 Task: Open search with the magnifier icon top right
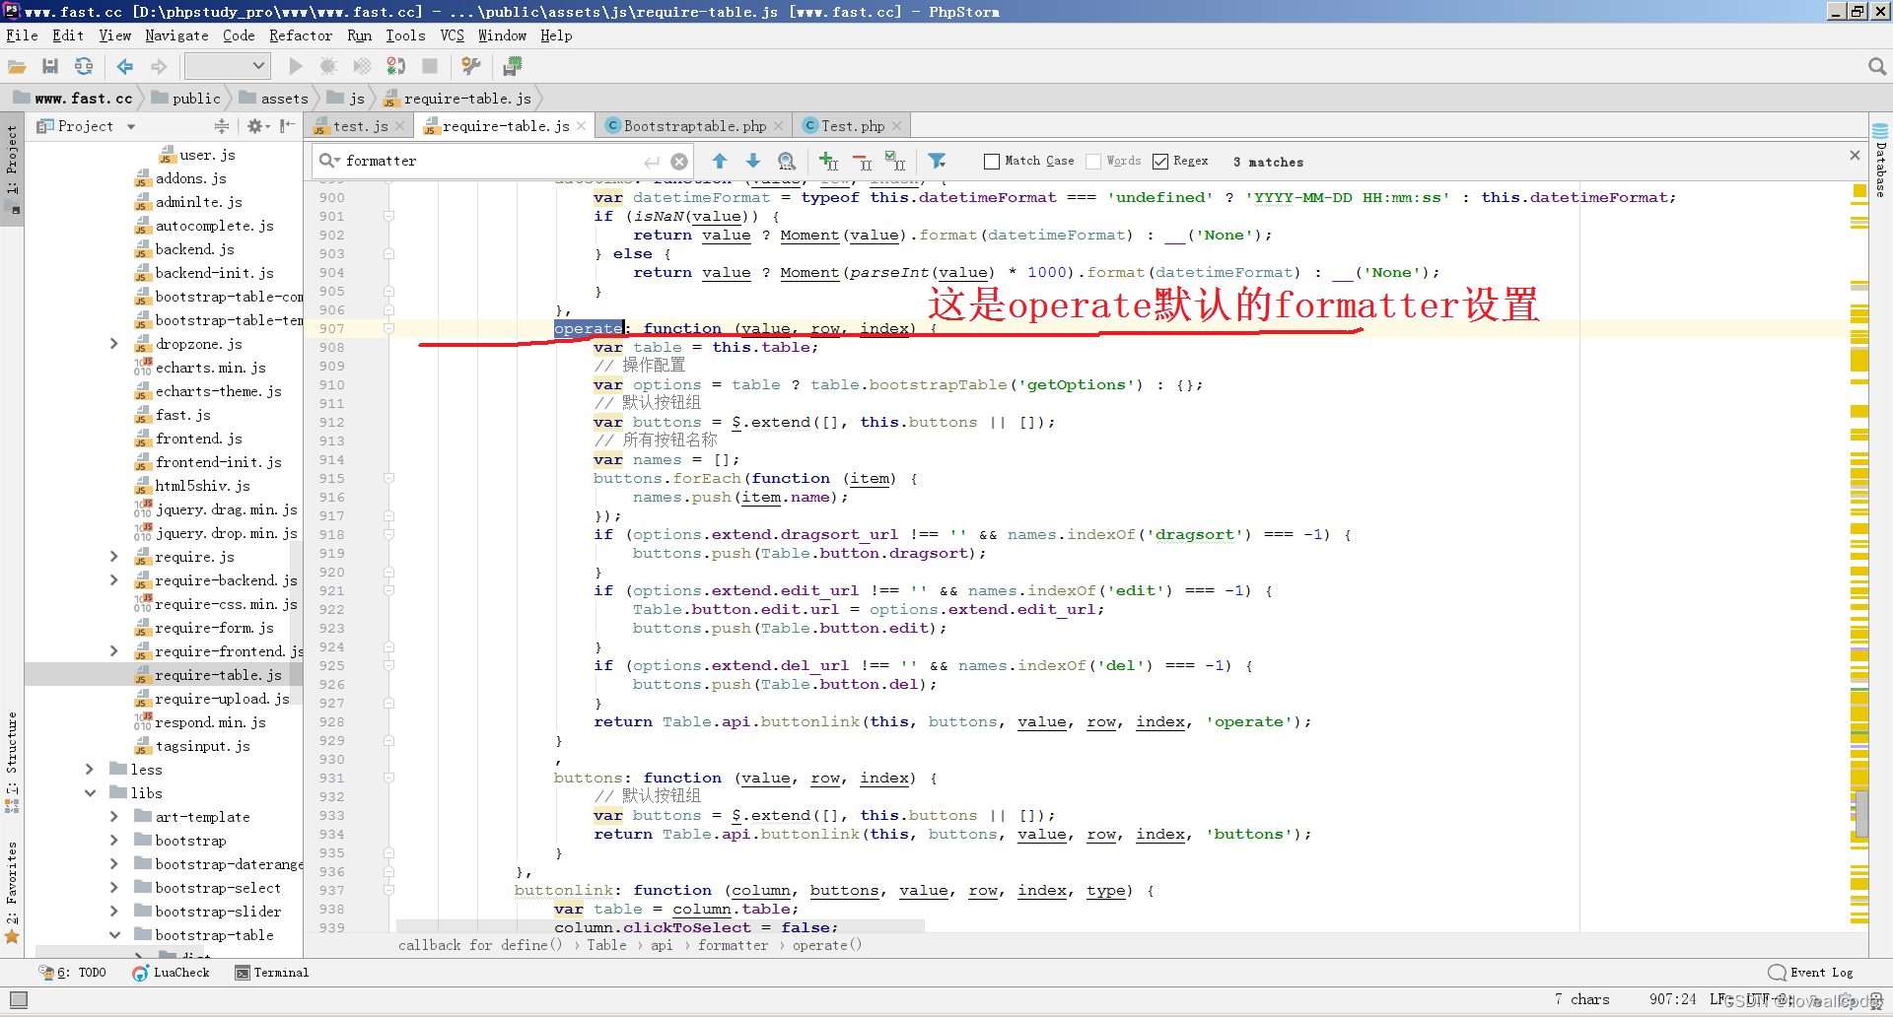point(1875,66)
